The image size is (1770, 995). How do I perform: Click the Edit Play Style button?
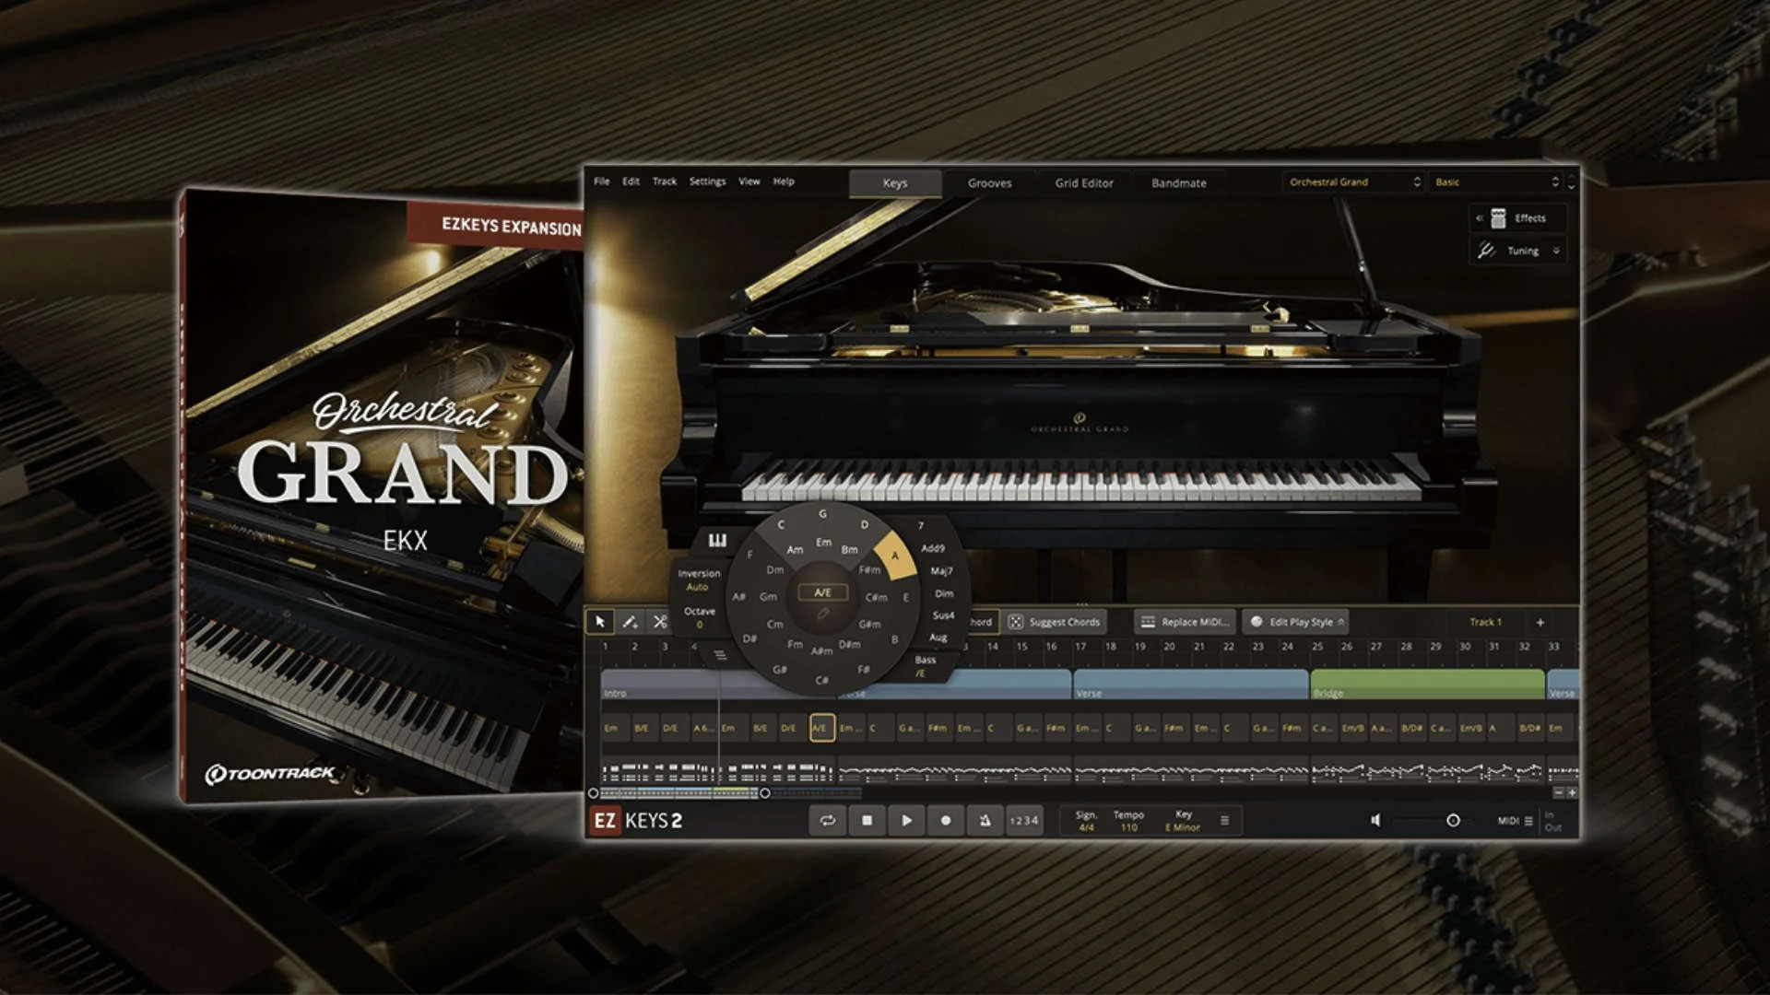pyautogui.click(x=1295, y=622)
